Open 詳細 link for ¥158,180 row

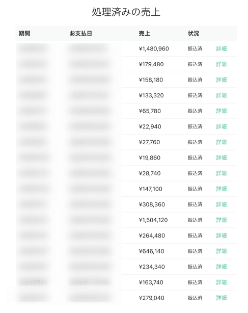[x=222, y=80]
